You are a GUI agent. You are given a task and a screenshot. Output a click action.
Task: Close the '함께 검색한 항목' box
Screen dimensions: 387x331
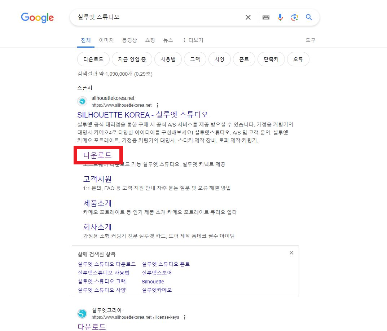click(291, 253)
